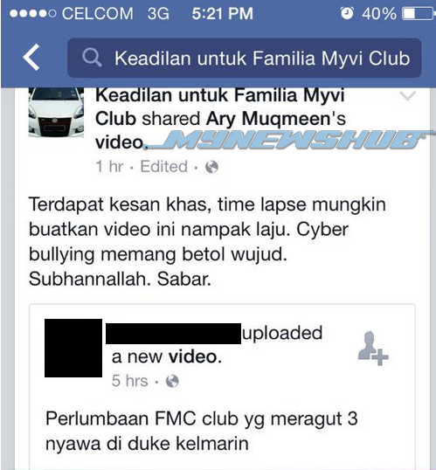
Task: Open the blacked-out uploader profile picture
Action: click(x=73, y=348)
